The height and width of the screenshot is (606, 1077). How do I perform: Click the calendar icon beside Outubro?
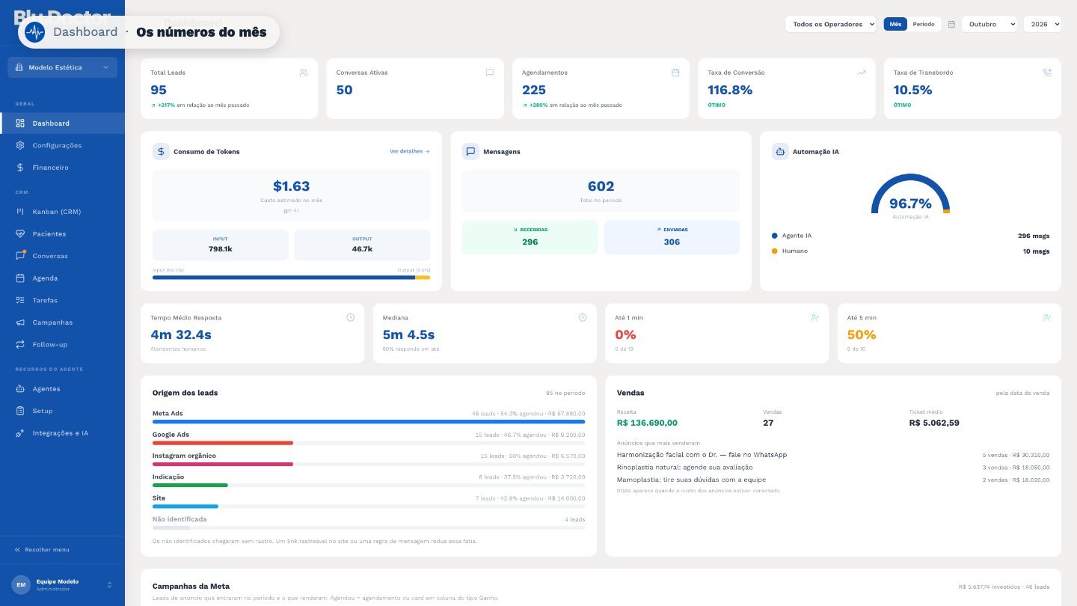951,24
